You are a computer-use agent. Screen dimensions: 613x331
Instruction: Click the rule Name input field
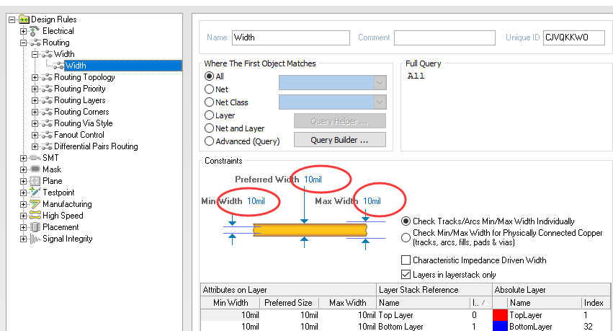[x=291, y=37]
